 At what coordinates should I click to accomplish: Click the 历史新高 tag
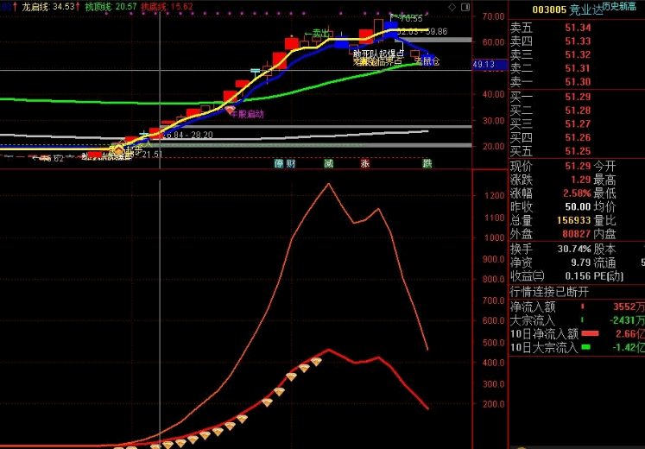point(619,7)
